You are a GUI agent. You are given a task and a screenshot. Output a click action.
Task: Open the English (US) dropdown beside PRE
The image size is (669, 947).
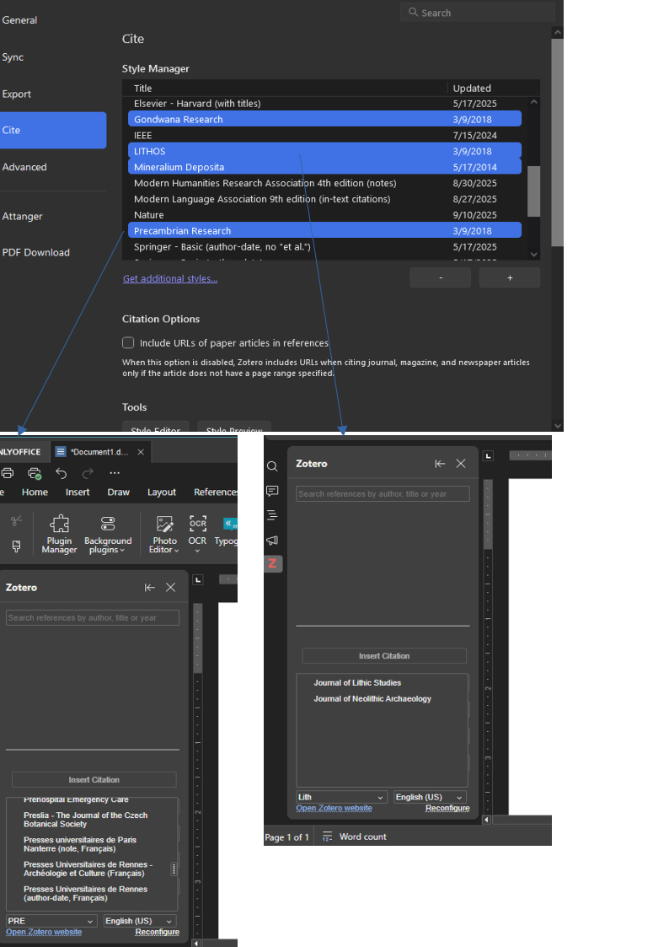[x=140, y=921]
